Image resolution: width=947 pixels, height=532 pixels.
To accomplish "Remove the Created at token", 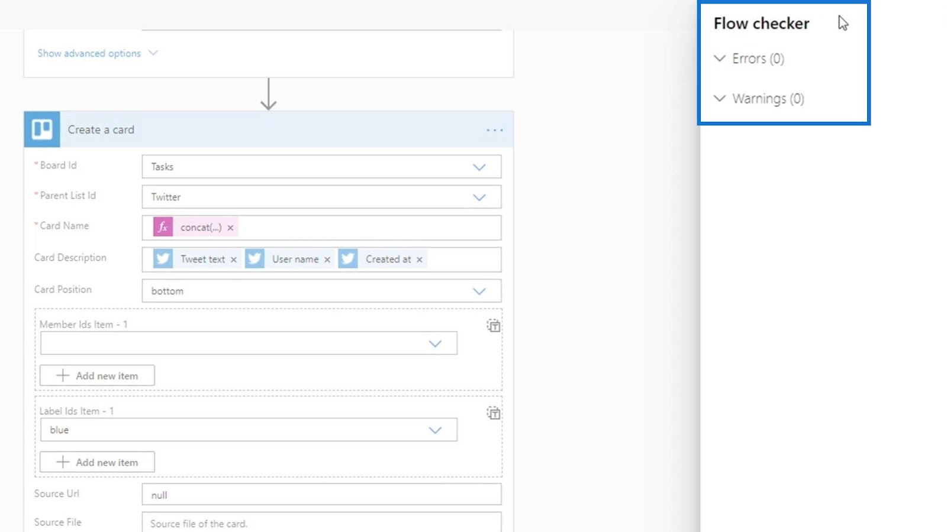I will point(419,259).
